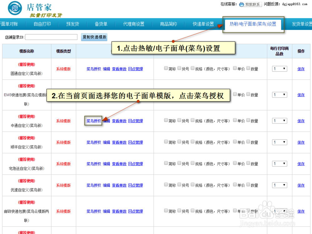
Task: Open items-per-line dropdown for 宅急送自定义 row
Action: click(279, 164)
